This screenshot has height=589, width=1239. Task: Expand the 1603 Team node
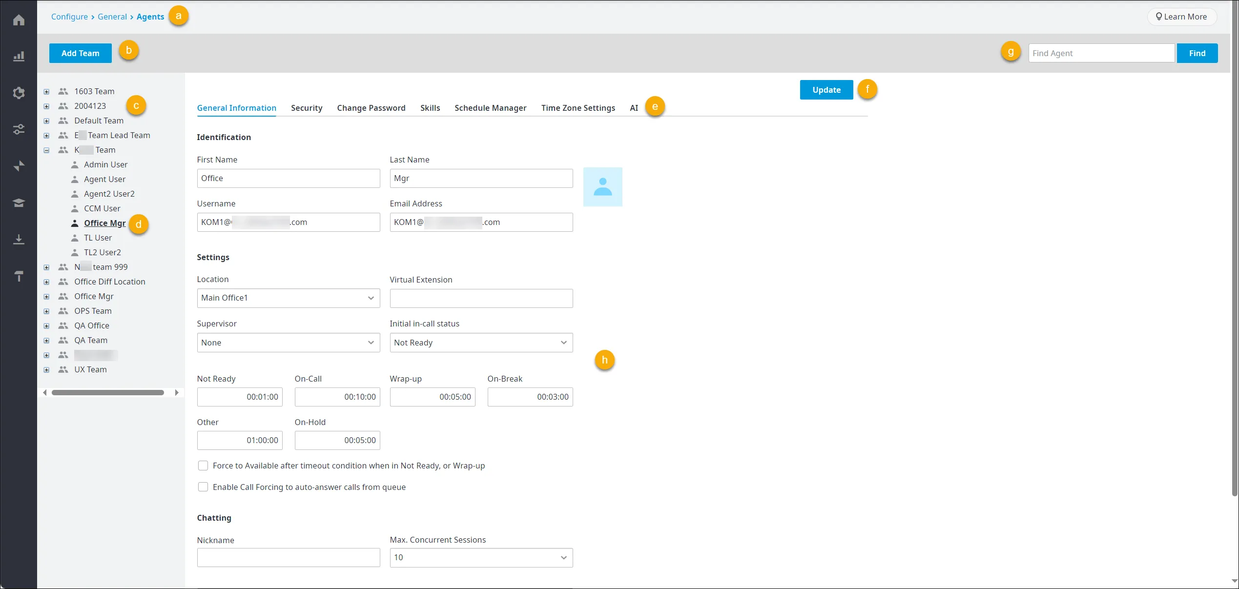click(46, 92)
